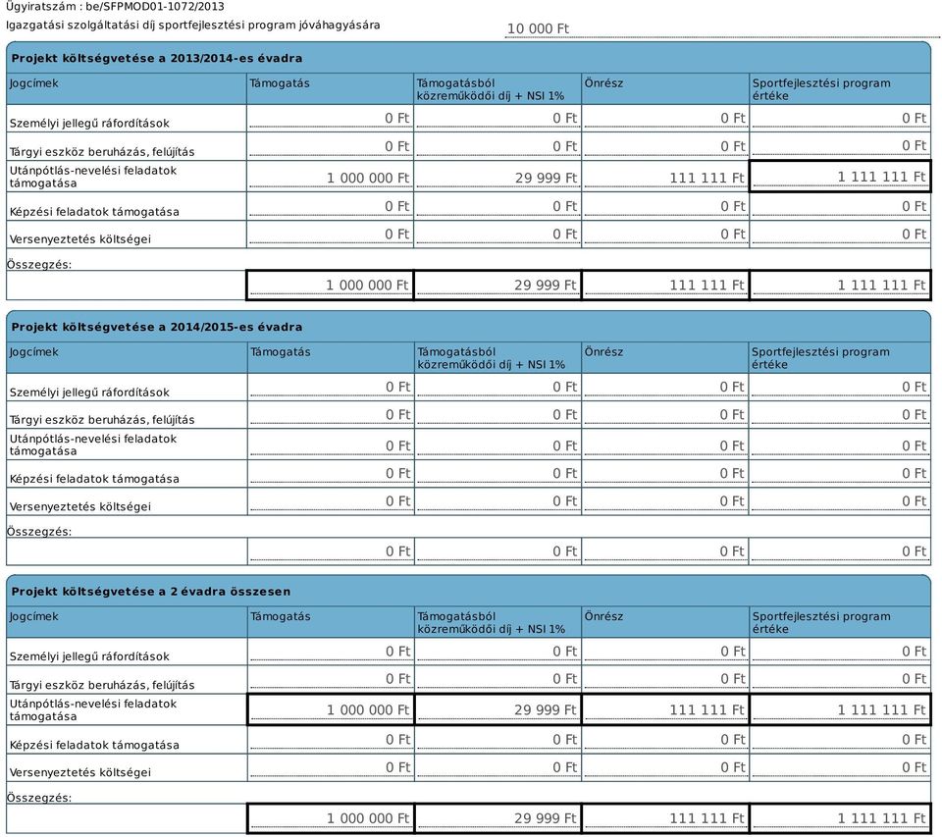Click Támogatás total 1 000 000 Ft in 2-season Összegzés
Viewport: 942px width, 837px height.
331,817
